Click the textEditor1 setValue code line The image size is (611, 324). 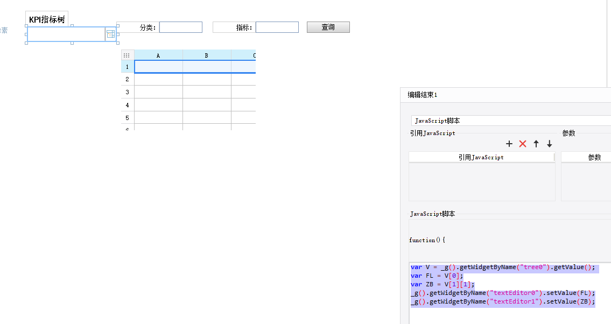[503, 301]
